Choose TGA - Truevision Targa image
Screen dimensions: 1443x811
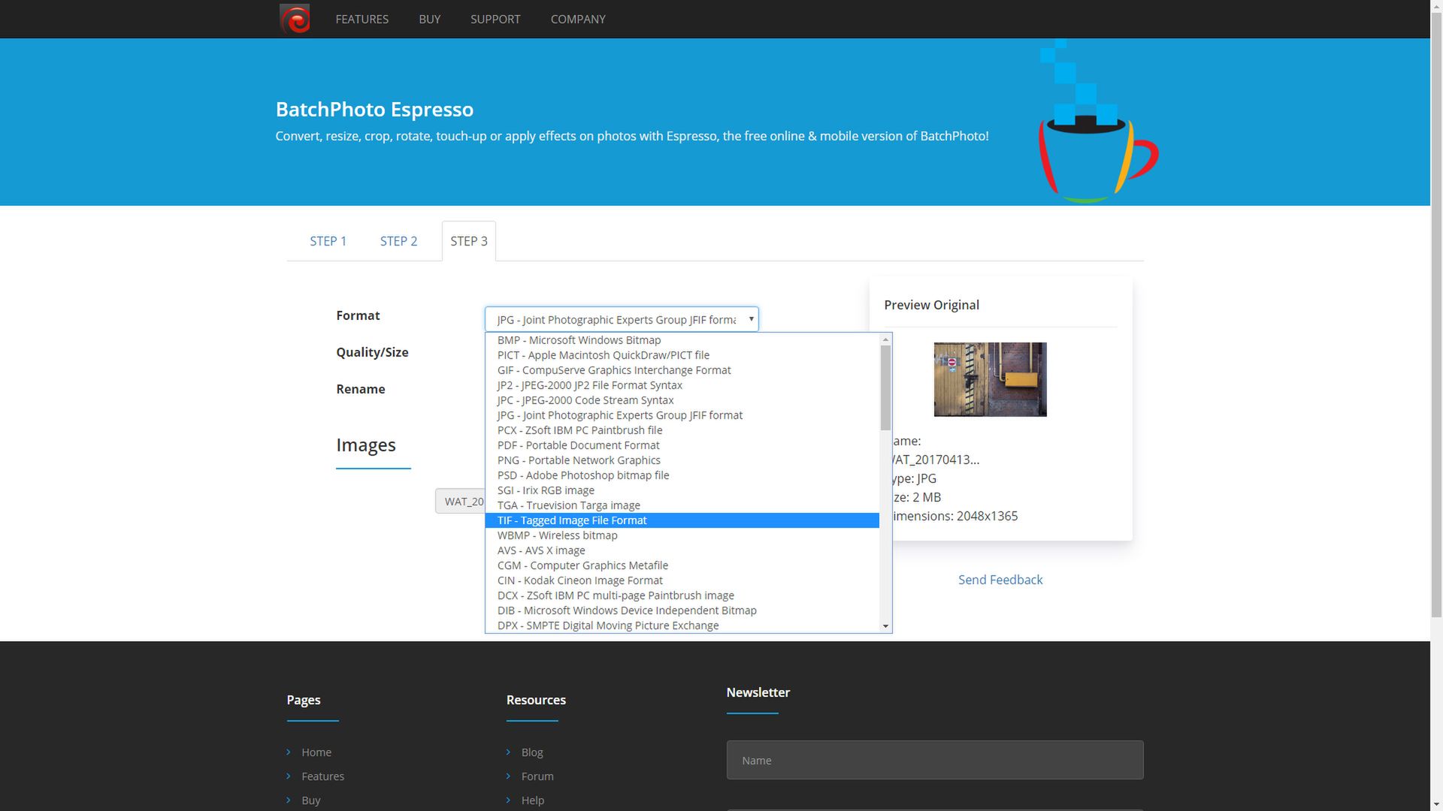pos(682,505)
